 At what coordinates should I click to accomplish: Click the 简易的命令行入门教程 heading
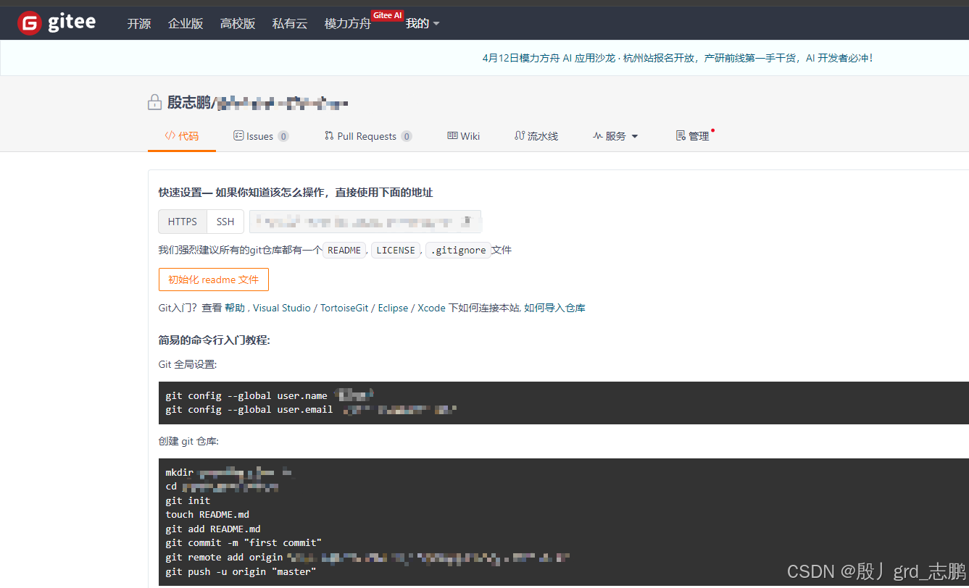[215, 340]
